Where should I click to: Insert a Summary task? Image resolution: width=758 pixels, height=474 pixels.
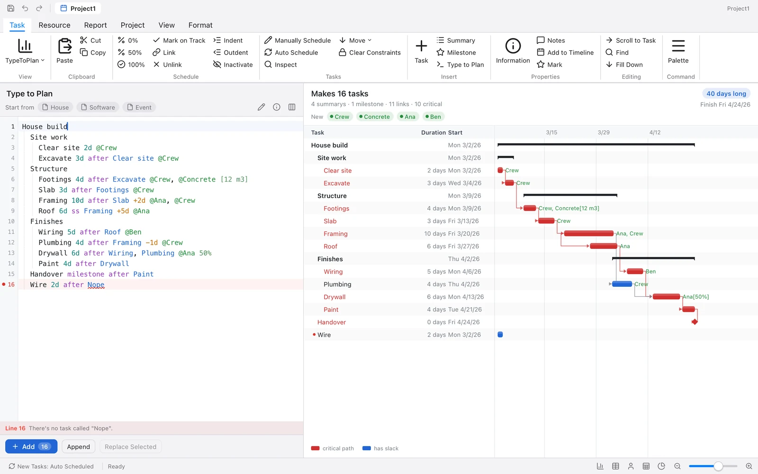click(x=456, y=40)
